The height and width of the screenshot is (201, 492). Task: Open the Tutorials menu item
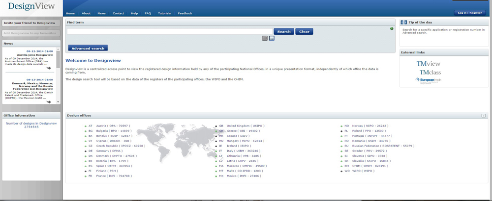point(164,13)
